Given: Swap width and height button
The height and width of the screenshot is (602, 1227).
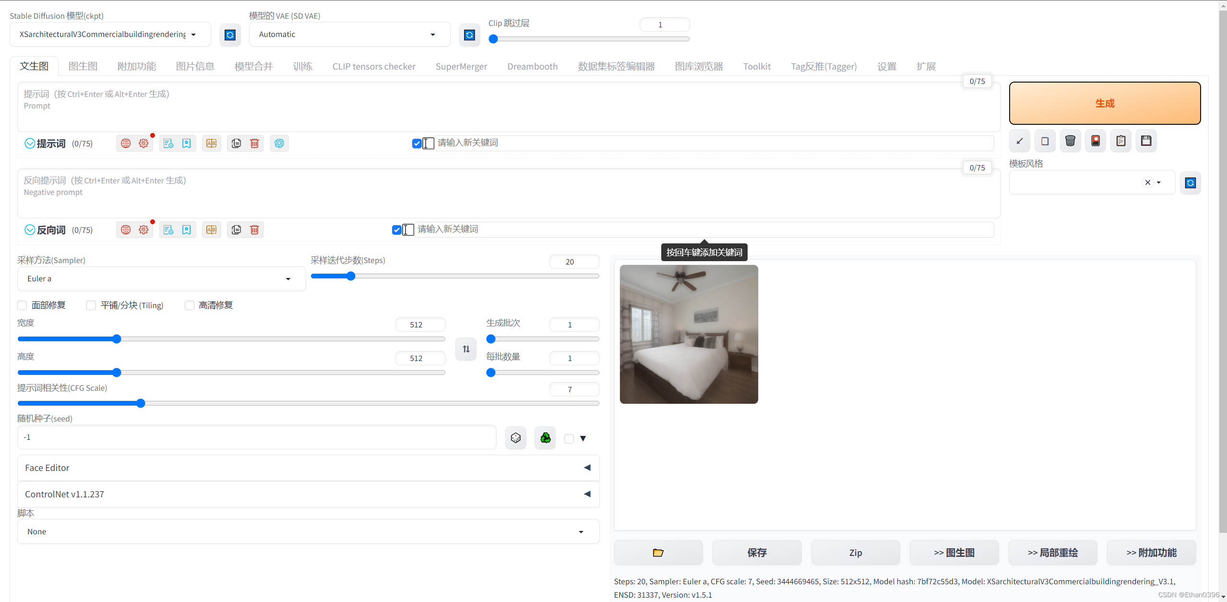Looking at the screenshot, I should pos(466,349).
